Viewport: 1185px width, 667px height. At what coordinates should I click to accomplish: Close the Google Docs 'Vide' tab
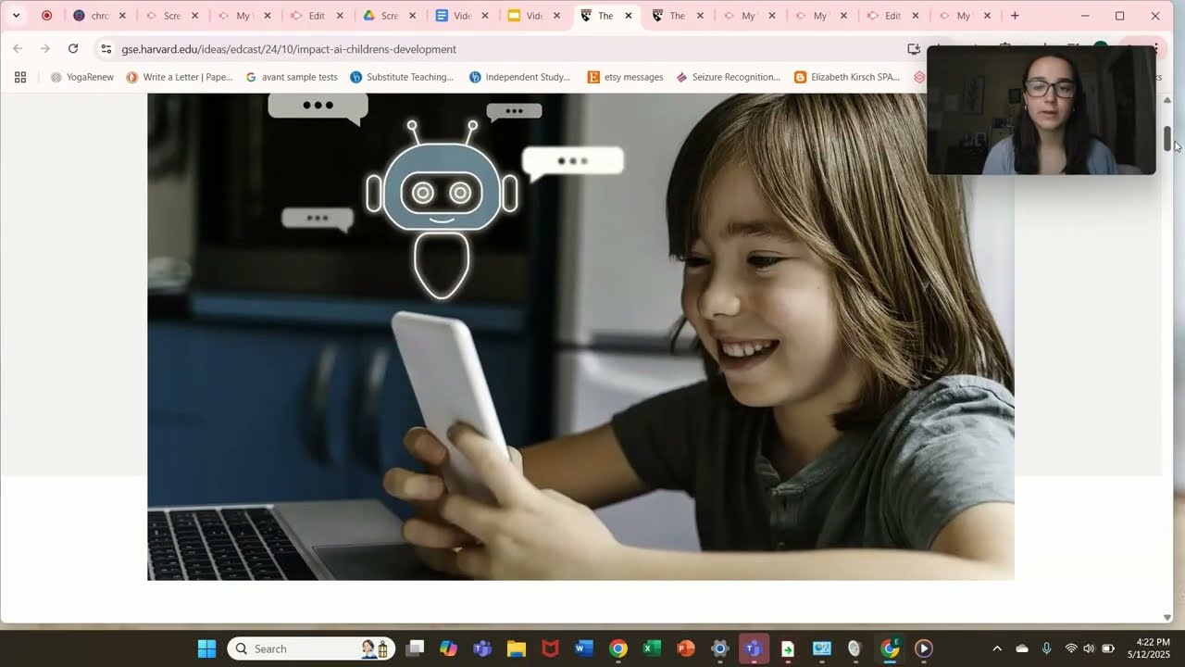pyautogui.click(x=484, y=16)
